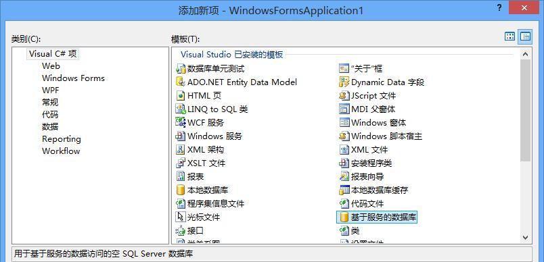Click the 光标文件 label text
The width and height of the screenshot is (544, 262).
pos(203,217)
